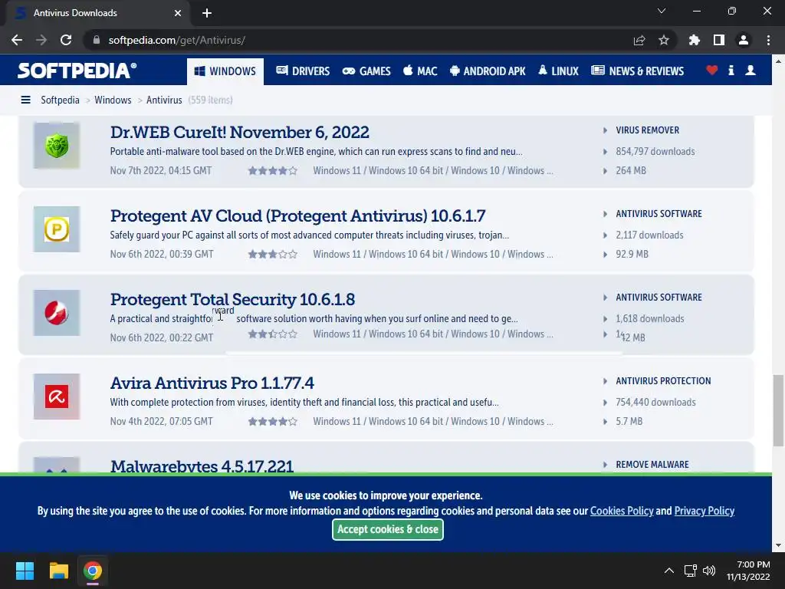Click the forward navigation arrow
The height and width of the screenshot is (589, 785).
(41, 40)
